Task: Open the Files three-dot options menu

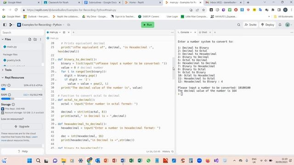Action: [40, 39]
